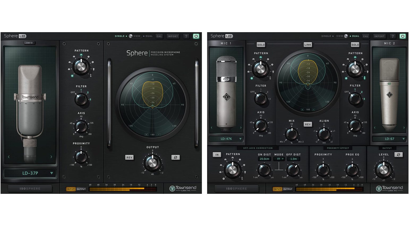Toggle the LINK button between mic controls

tap(308, 45)
